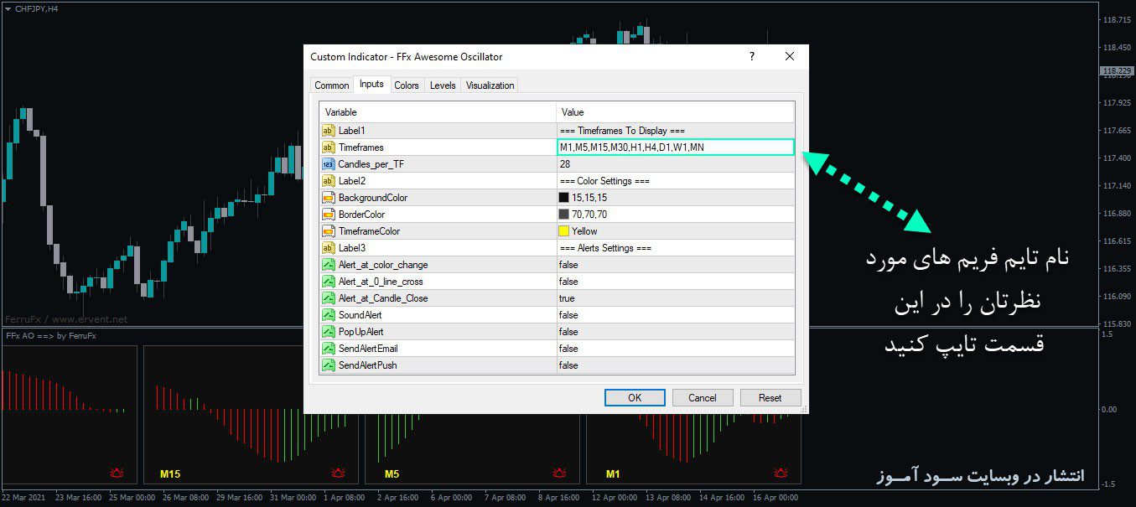Switch to the Colors tab
1136x507 pixels.
pyautogui.click(x=407, y=85)
